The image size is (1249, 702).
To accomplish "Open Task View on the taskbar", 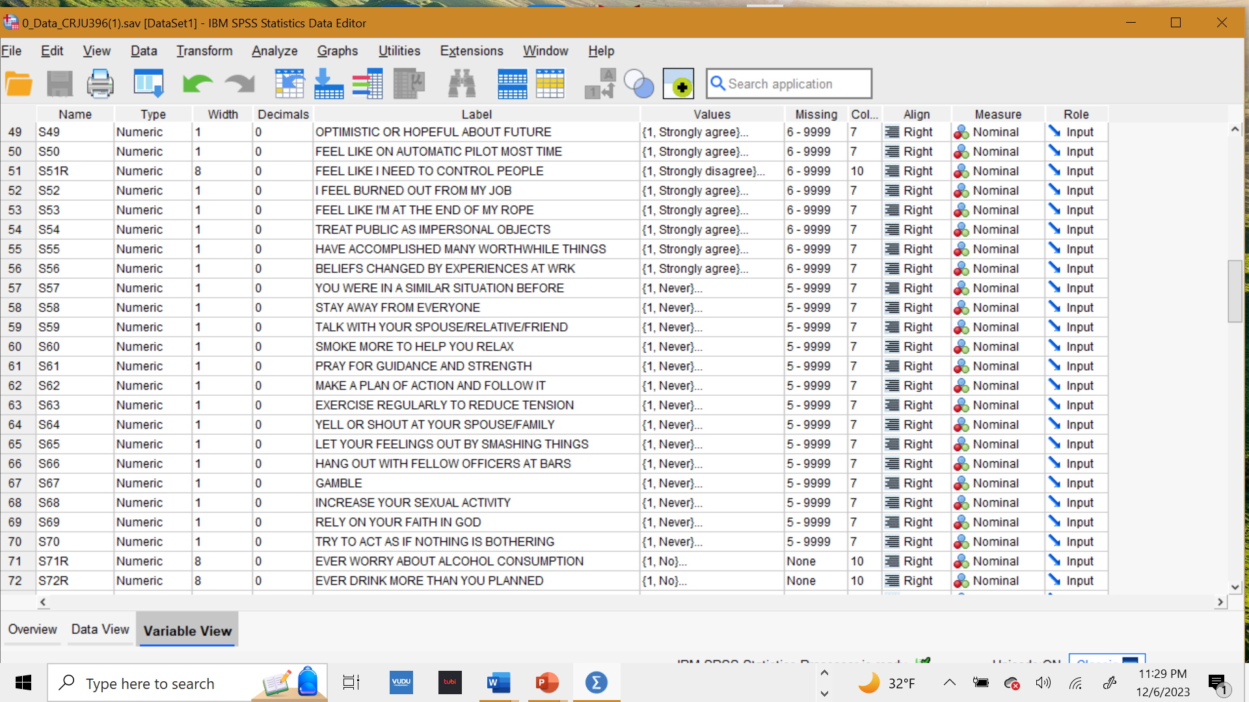I will pos(351,683).
